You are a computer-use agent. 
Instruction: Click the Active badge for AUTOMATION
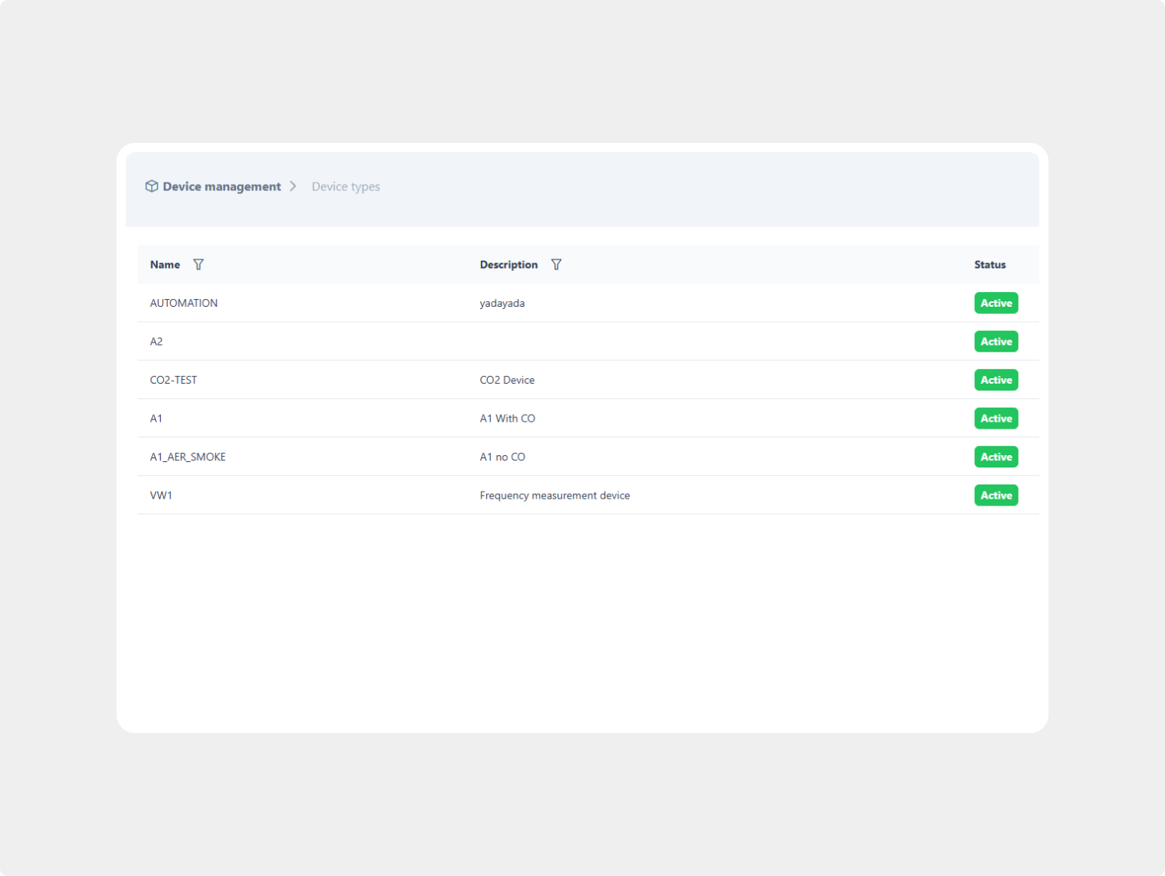(x=996, y=303)
